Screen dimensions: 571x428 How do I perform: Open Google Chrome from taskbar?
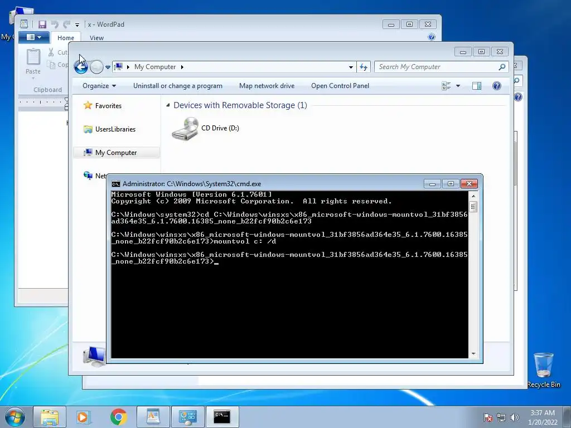pos(119,417)
